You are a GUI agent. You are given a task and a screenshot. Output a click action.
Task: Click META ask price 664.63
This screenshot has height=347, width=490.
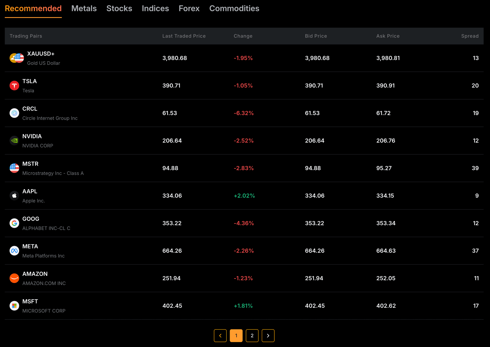pos(386,251)
